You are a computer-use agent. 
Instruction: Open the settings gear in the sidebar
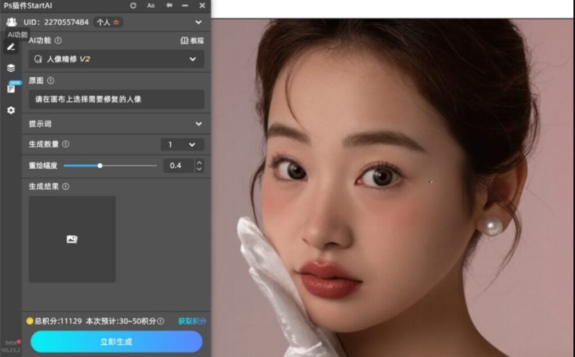(10, 110)
